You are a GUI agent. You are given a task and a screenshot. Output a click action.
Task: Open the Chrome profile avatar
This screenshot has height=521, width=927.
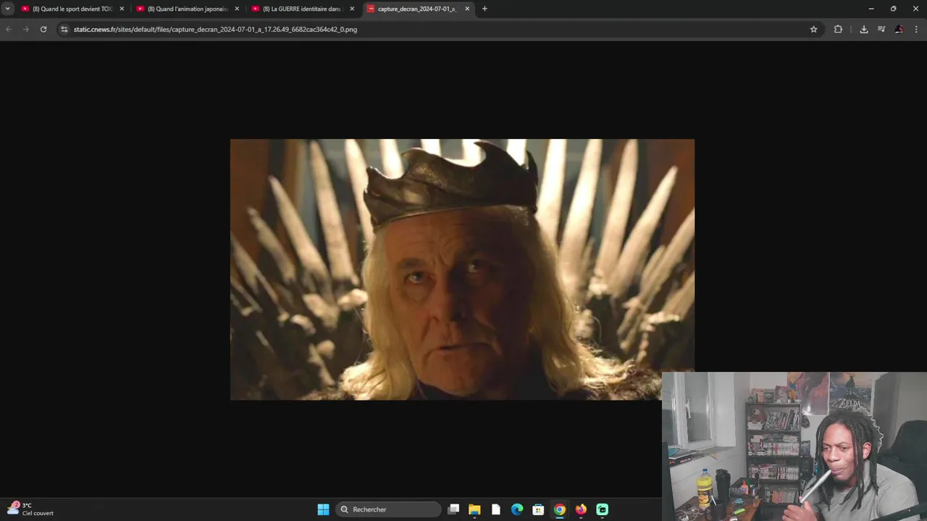899,30
